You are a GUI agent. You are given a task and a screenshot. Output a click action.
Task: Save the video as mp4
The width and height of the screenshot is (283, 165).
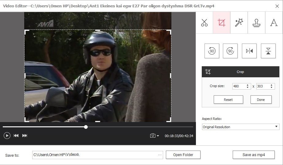click(254, 155)
